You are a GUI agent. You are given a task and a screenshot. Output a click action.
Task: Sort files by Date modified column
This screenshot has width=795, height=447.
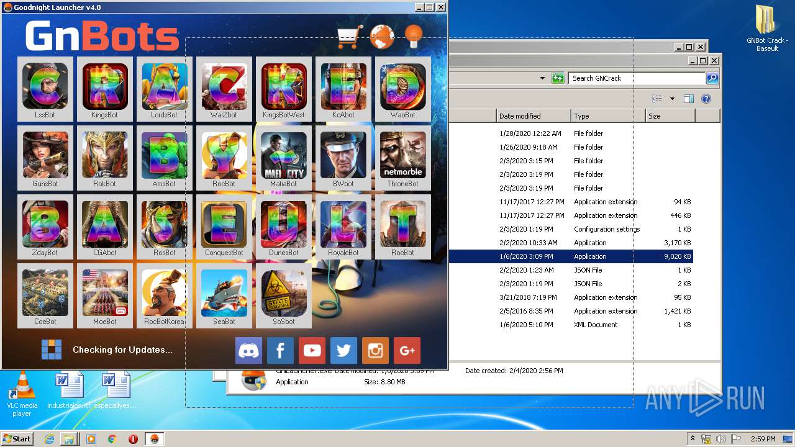[534, 116]
